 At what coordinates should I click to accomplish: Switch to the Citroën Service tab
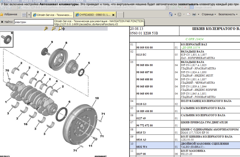pyautogui.click(x=53, y=14)
